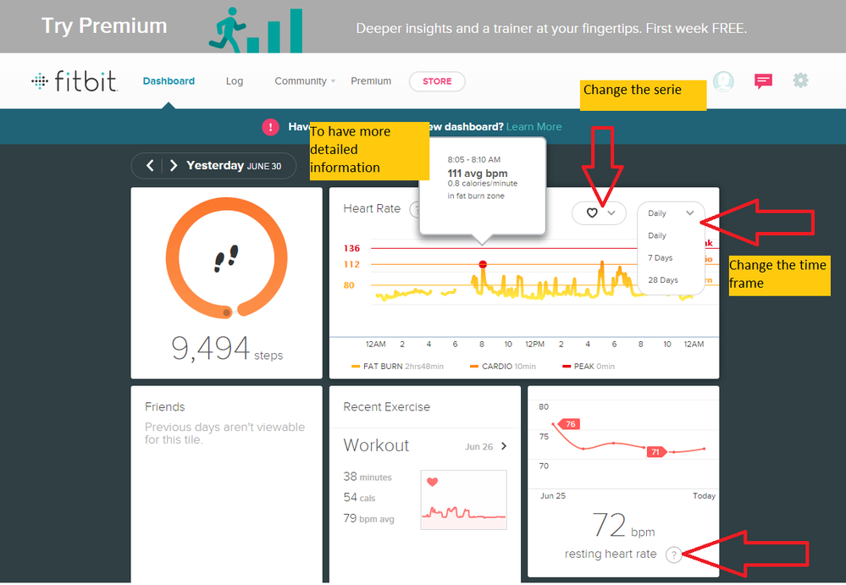Switch to the Log tab
This screenshot has height=585, width=846.
[235, 81]
